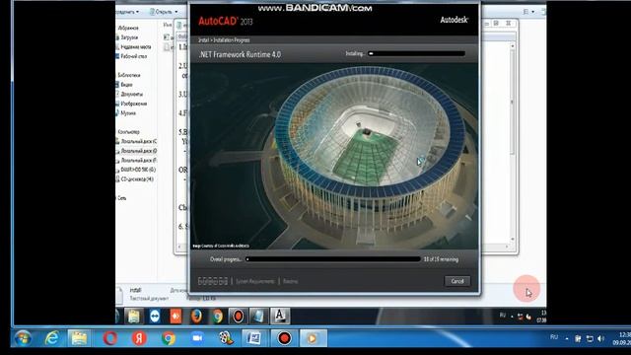Cancel the AutoCAD 2013 installation
This screenshot has height=355, width=631.
[x=457, y=281]
